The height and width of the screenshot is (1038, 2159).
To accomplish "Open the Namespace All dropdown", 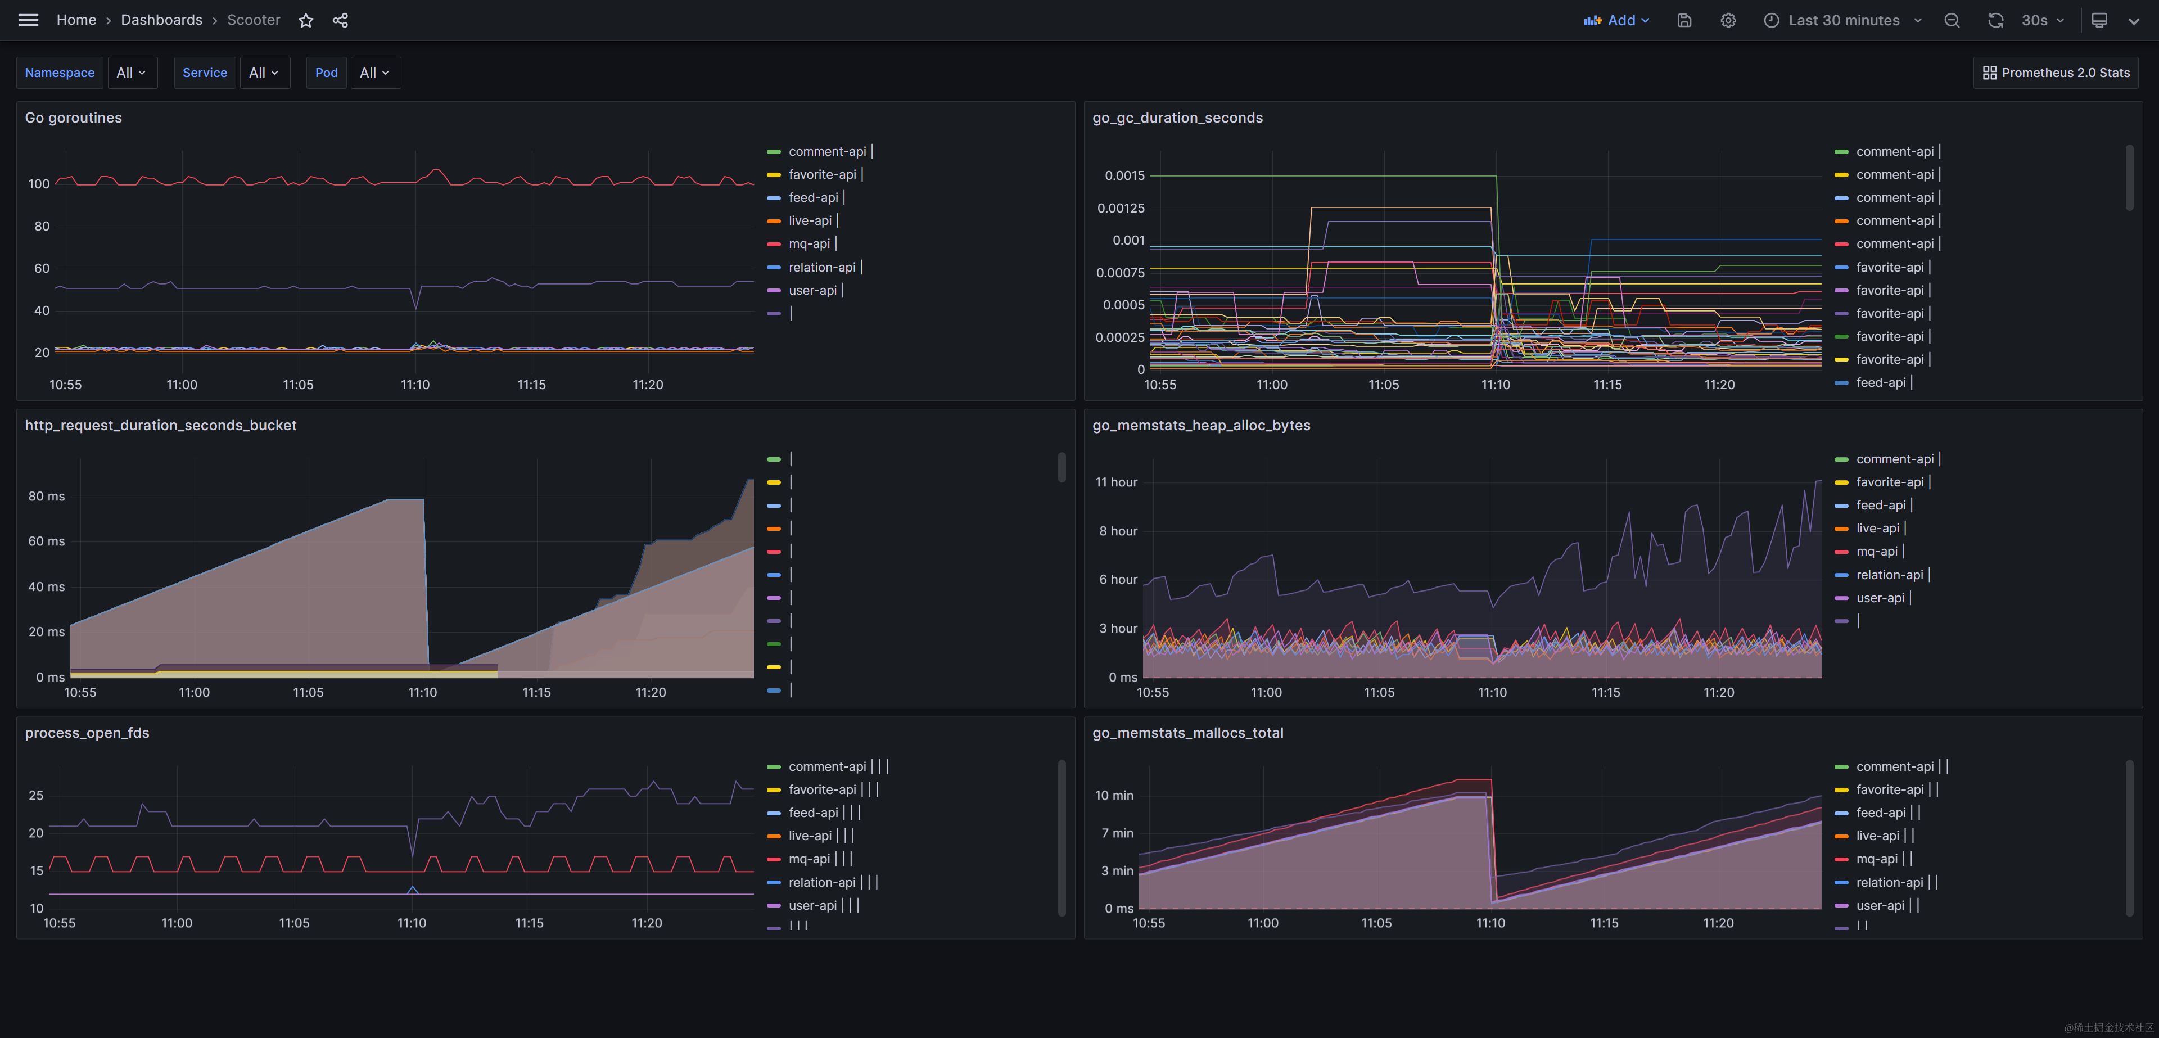I will 132,73.
